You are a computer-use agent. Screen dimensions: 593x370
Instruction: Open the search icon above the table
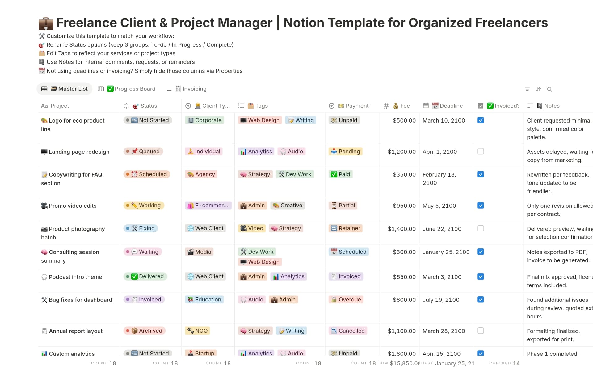click(550, 89)
